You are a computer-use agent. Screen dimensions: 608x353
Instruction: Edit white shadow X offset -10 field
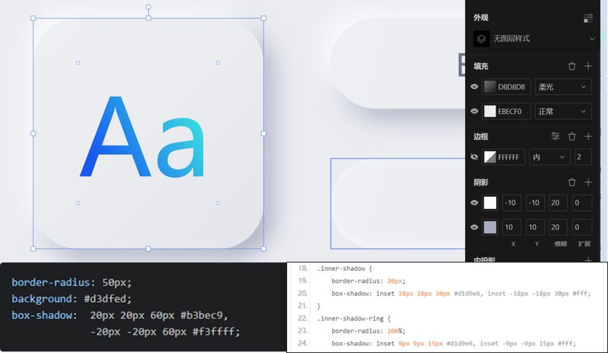[511, 203]
